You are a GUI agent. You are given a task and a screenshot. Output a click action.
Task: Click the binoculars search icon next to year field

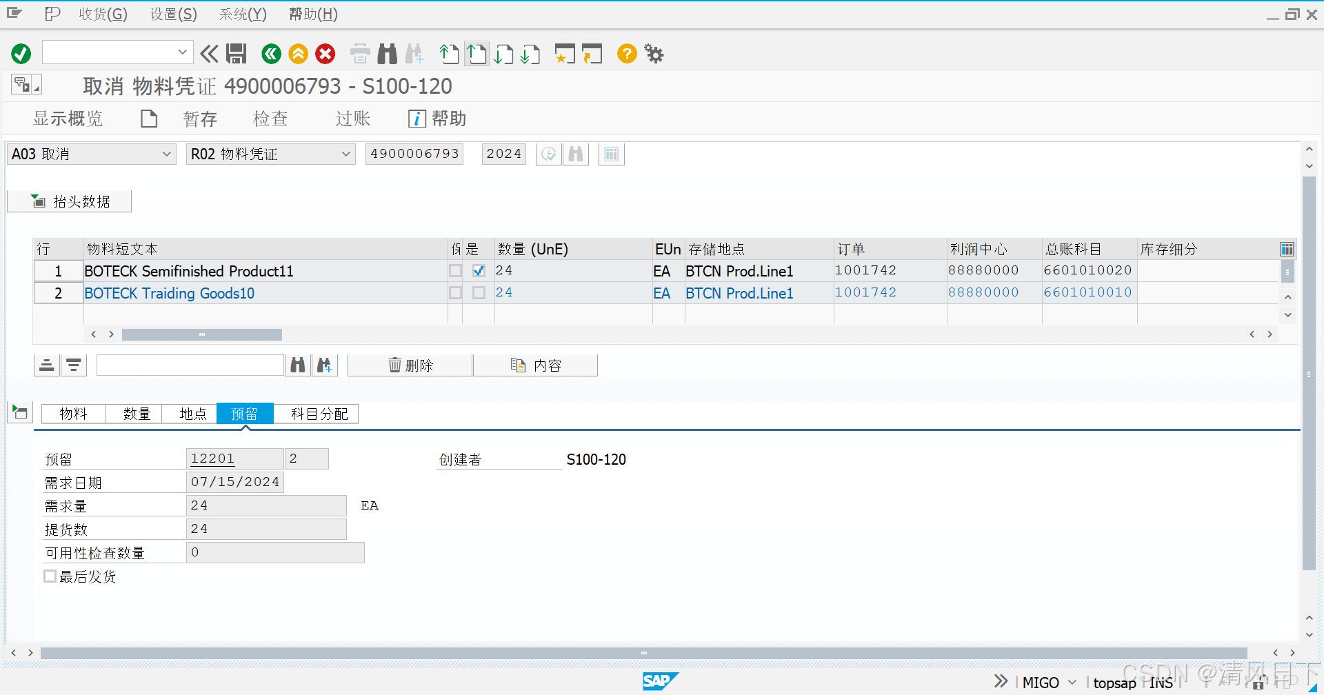[576, 154]
